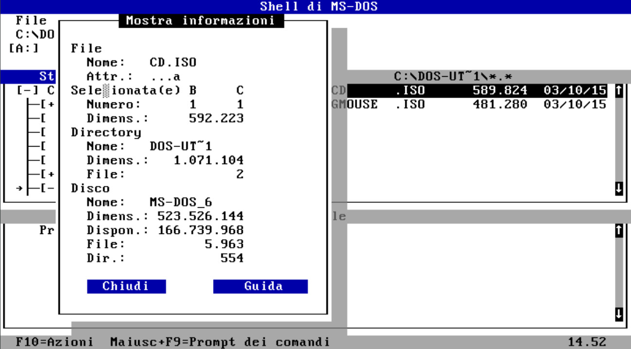Click Maiusc+F9=Prompt dei comandi
631x349 pixels.
220,342
